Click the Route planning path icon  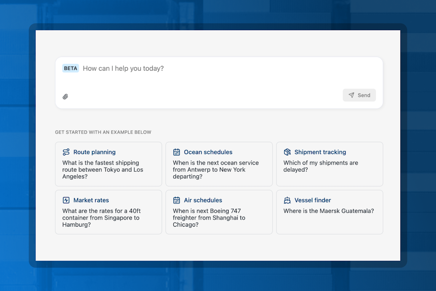click(66, 152)
